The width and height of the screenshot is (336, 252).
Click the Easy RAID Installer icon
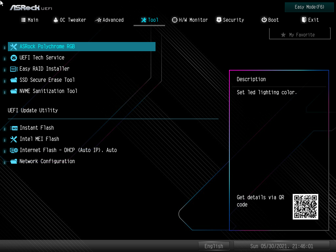pyautogui.click(x=14, y=69)
